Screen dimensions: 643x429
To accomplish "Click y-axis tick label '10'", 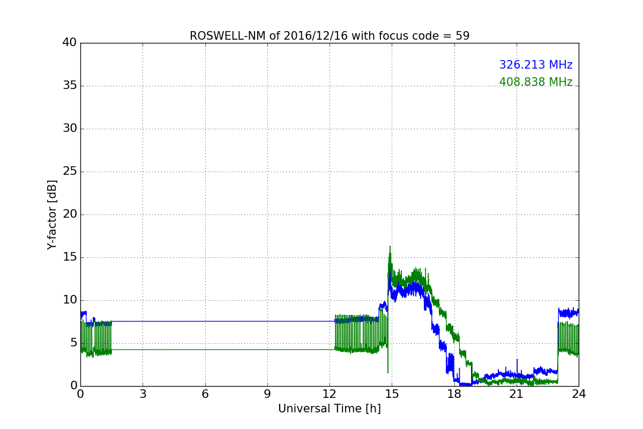I will tap(70, 300).
